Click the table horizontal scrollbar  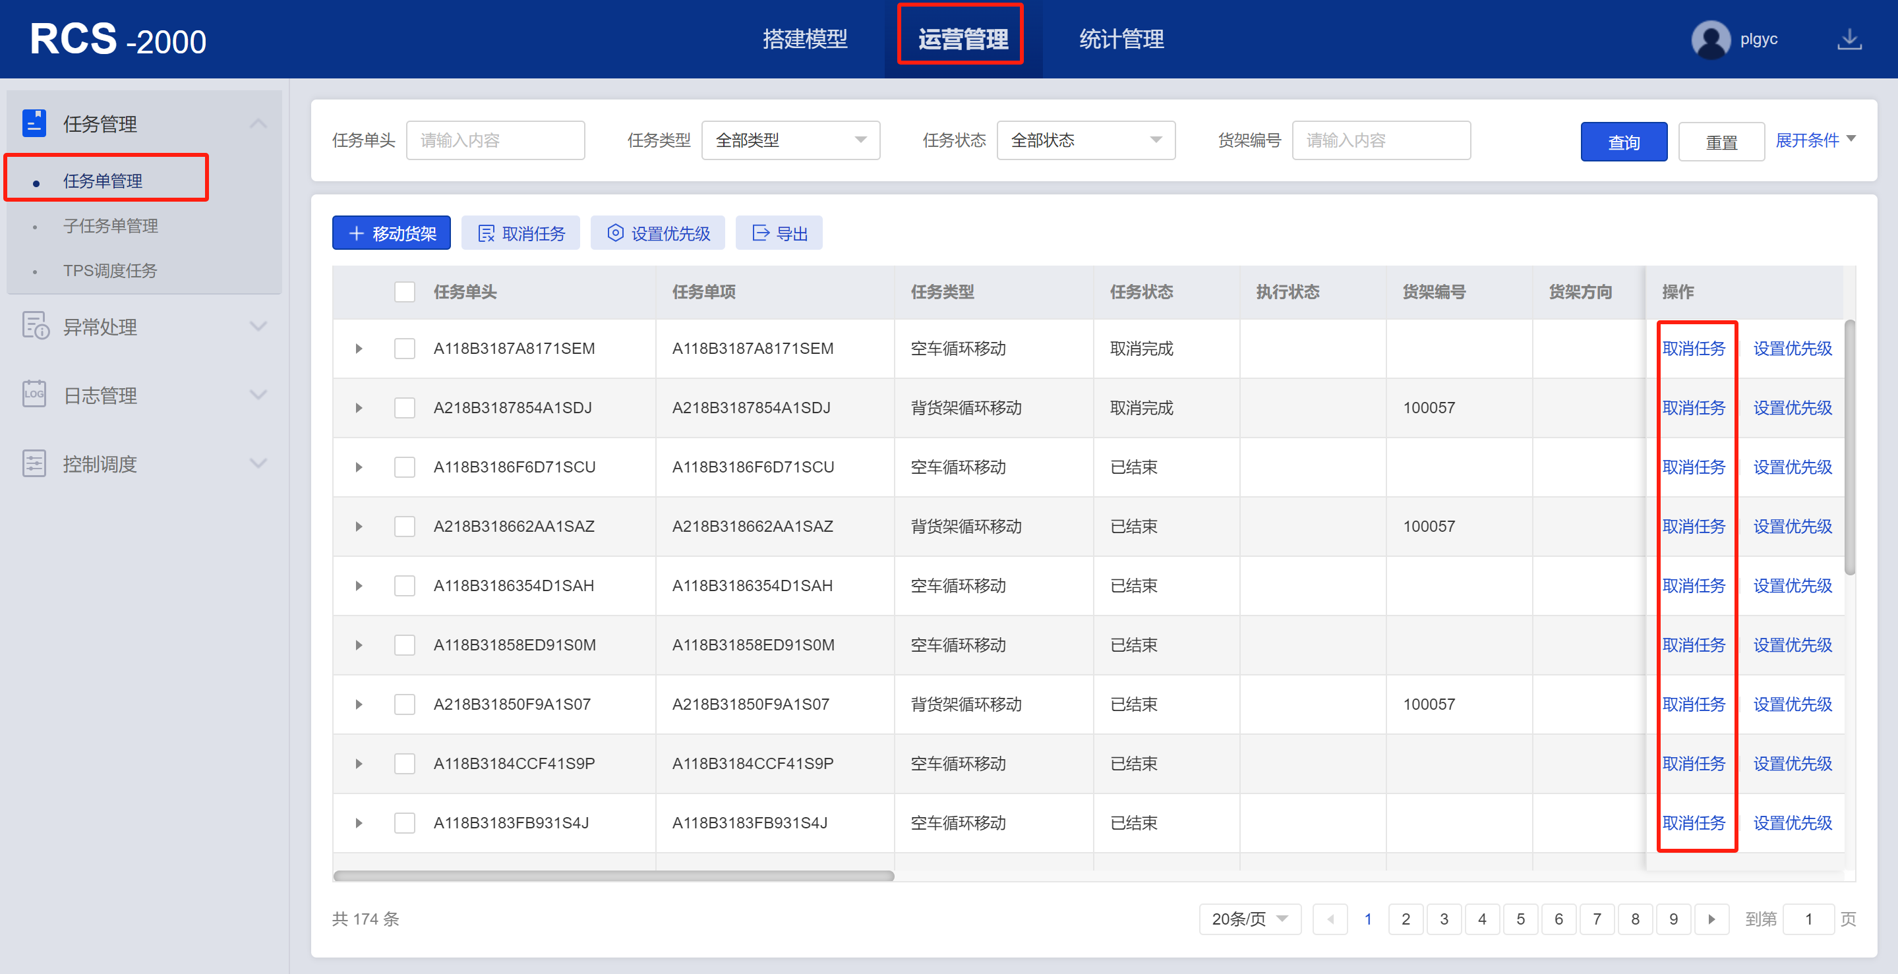[613, 876]
